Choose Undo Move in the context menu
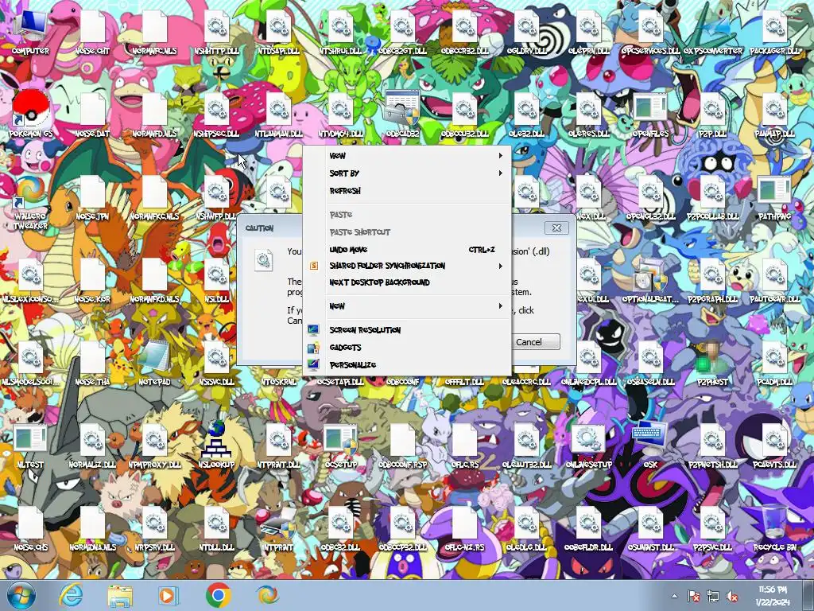The image size is (814, 611). click(407, 250)
